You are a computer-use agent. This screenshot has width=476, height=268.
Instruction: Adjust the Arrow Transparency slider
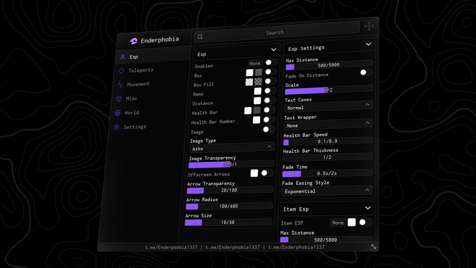click(x=230, y=190)
